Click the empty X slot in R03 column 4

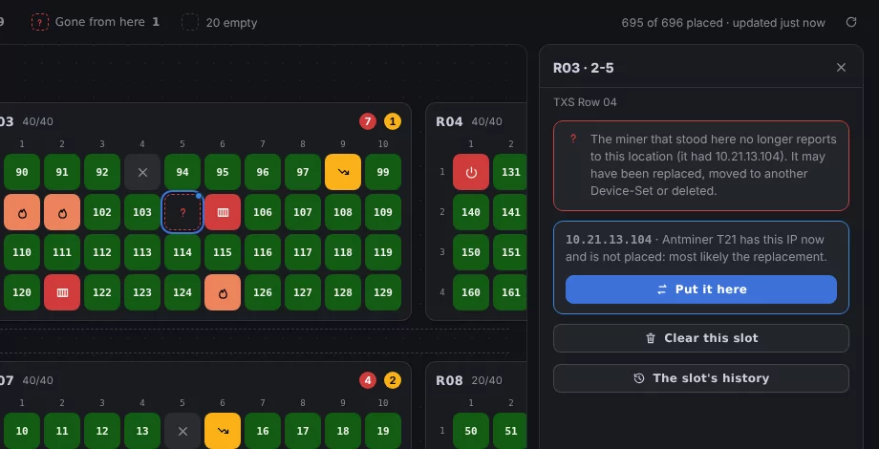coord(142,172)
